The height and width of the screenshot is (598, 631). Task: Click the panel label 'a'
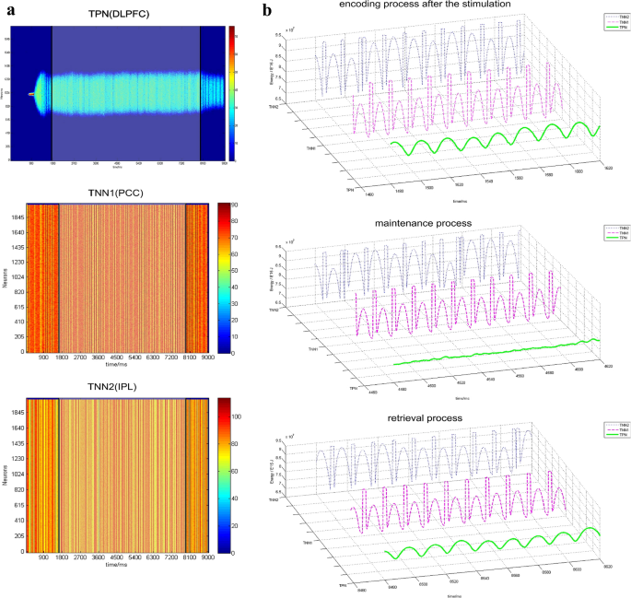pyautogui.click(x=11, y=10)
